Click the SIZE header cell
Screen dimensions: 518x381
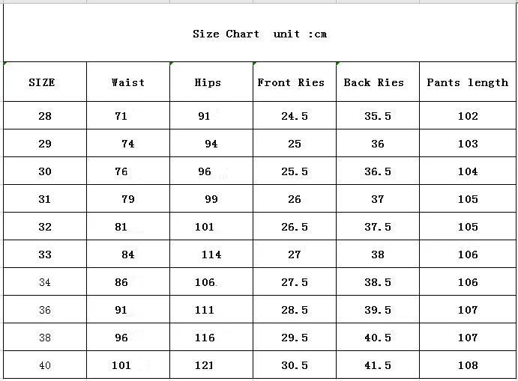coord(45,82)
